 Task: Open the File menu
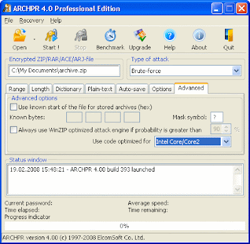[x=9, y=21]
